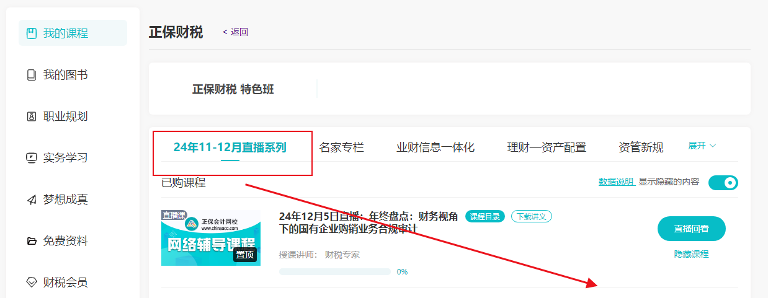
Task: Click the 隐藏课程 link
Action: (x=692, y=254)
